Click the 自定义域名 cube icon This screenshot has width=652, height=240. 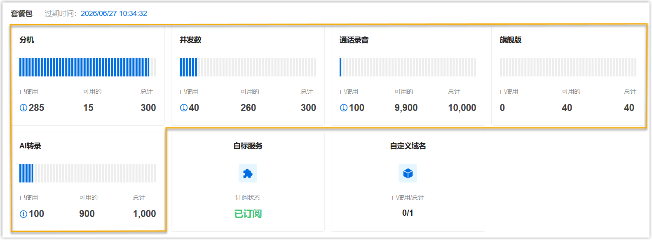408,173
